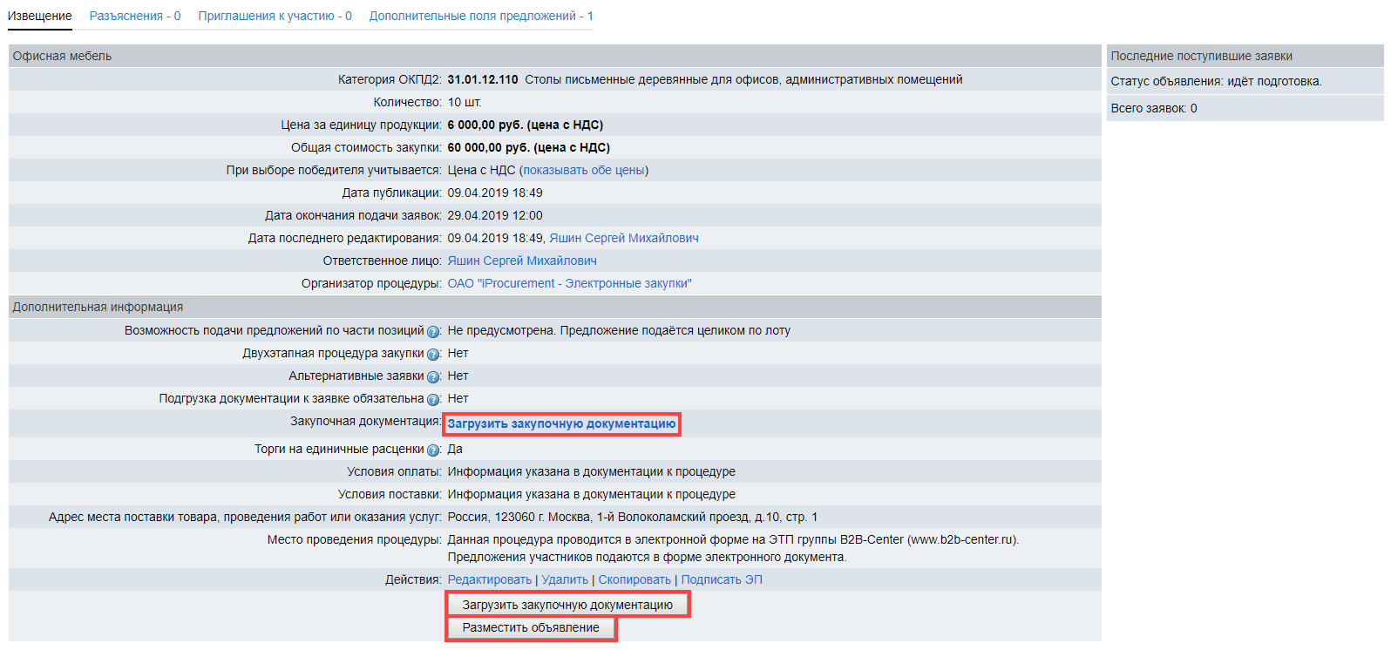This screenshot has height=650, width=1391.
Task: Click help icon by 'Подгрузка документации к заявке обязательна'
Action: (433, 400)
